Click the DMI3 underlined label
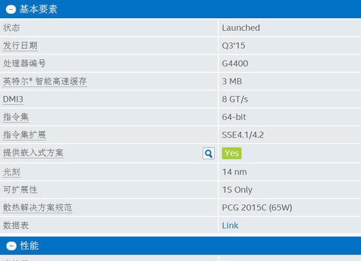361x261 pixels. [x=13, y=99]
